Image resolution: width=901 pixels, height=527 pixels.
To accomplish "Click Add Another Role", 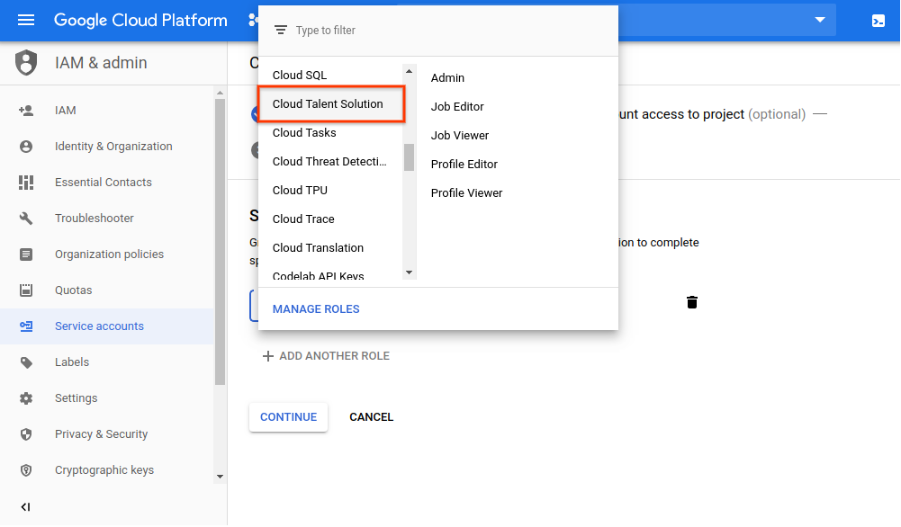I will [x=326, y=356].
